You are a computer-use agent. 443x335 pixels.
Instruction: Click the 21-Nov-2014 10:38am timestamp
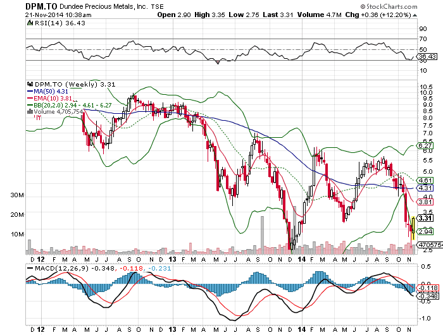click(58, 15)
